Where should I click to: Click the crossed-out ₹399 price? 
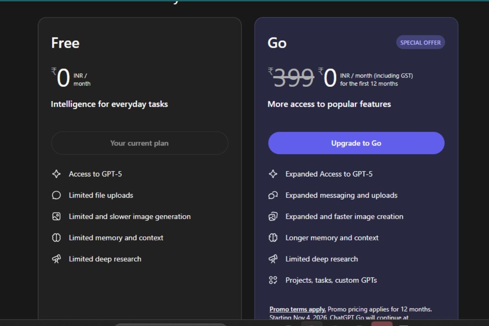(293, 78)
